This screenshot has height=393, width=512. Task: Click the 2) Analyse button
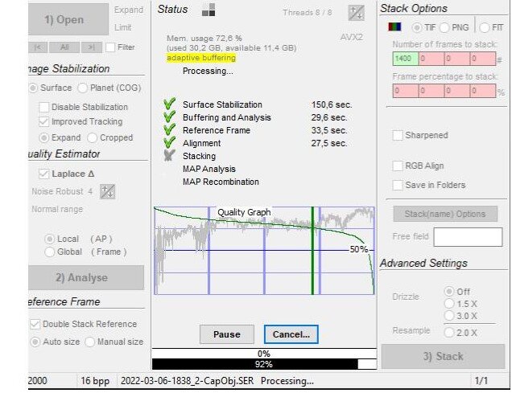click(86, 277)
